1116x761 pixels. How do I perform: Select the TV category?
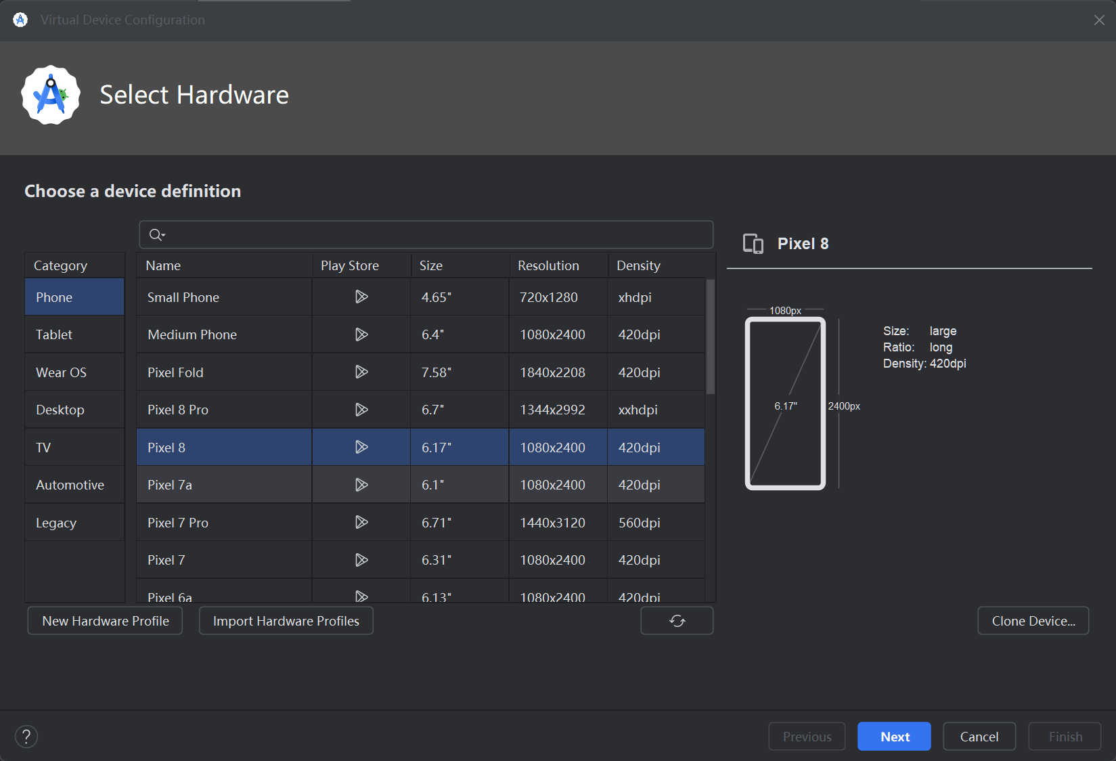tap(74, 448)
